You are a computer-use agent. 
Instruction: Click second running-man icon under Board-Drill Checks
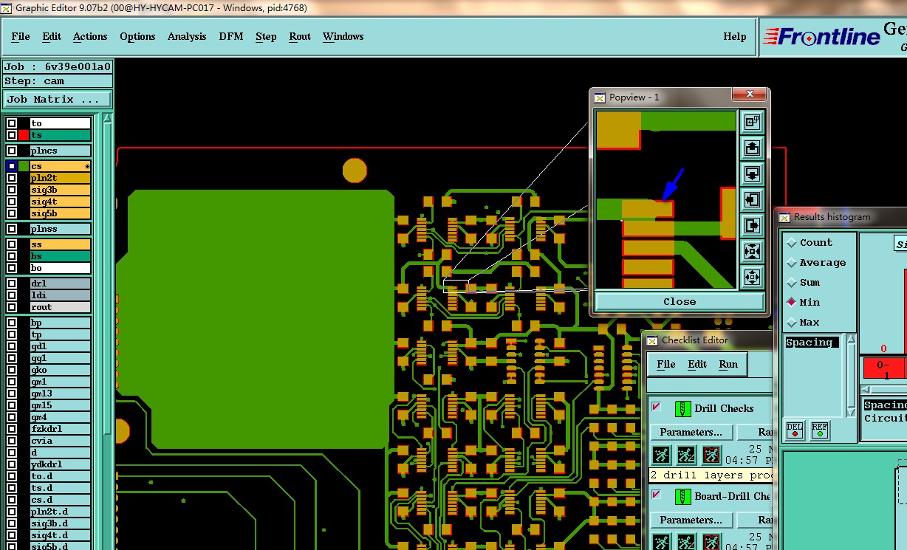pos(686,542)
